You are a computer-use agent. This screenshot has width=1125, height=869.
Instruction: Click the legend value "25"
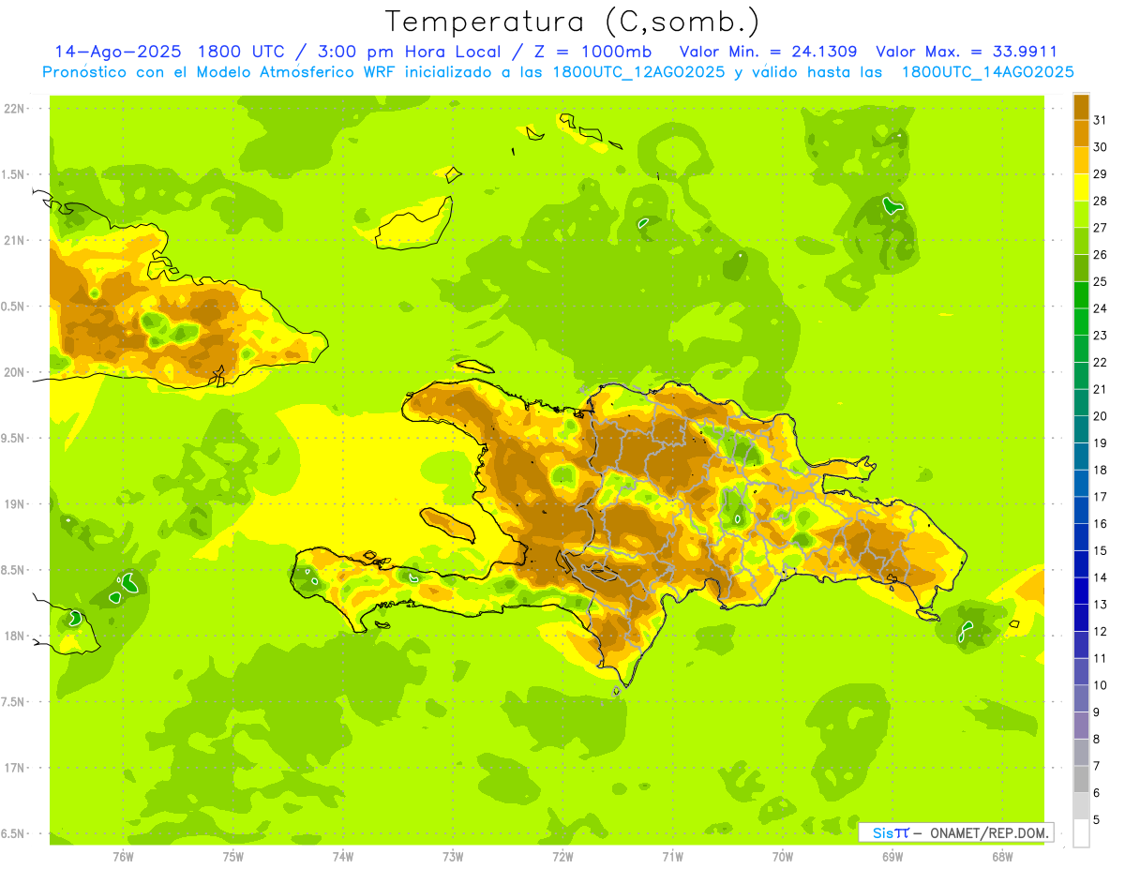click(1101, 281)
